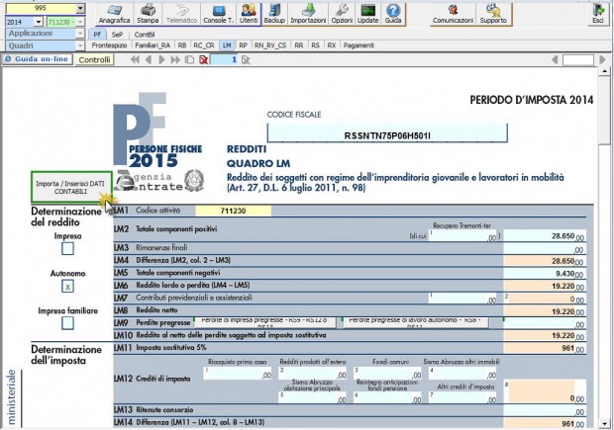Expand the Applicazioni dropdown
The height and width of the screenshot is (430, 614).
[80, 34]
